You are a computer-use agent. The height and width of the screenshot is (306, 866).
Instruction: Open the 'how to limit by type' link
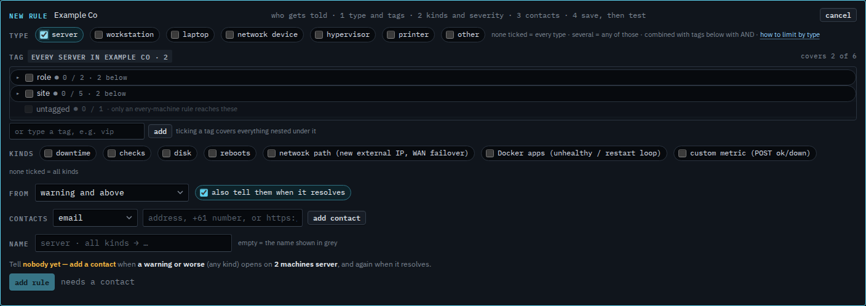(x=790, y=35)
